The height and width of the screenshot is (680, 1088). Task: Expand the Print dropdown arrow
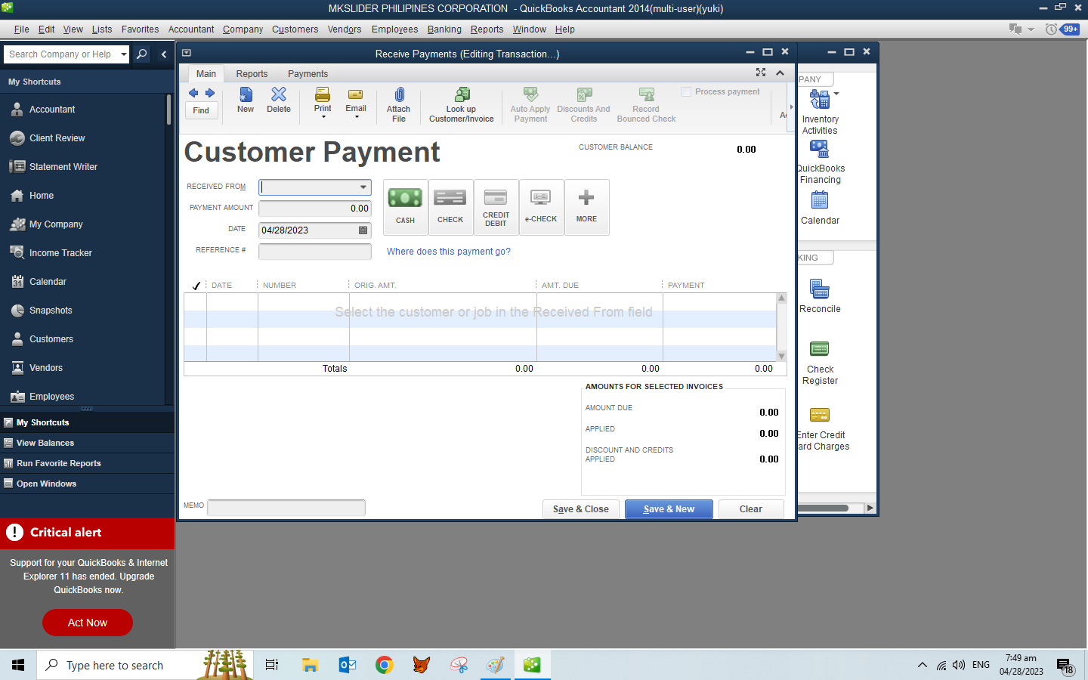pyautogui.click(x=323, y=118)
